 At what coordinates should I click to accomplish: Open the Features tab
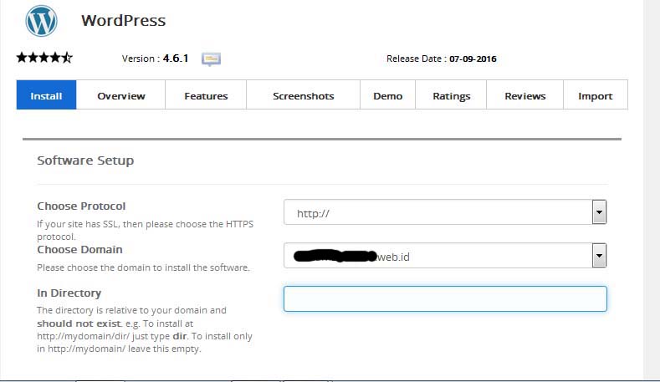click(x=206, y=96)
